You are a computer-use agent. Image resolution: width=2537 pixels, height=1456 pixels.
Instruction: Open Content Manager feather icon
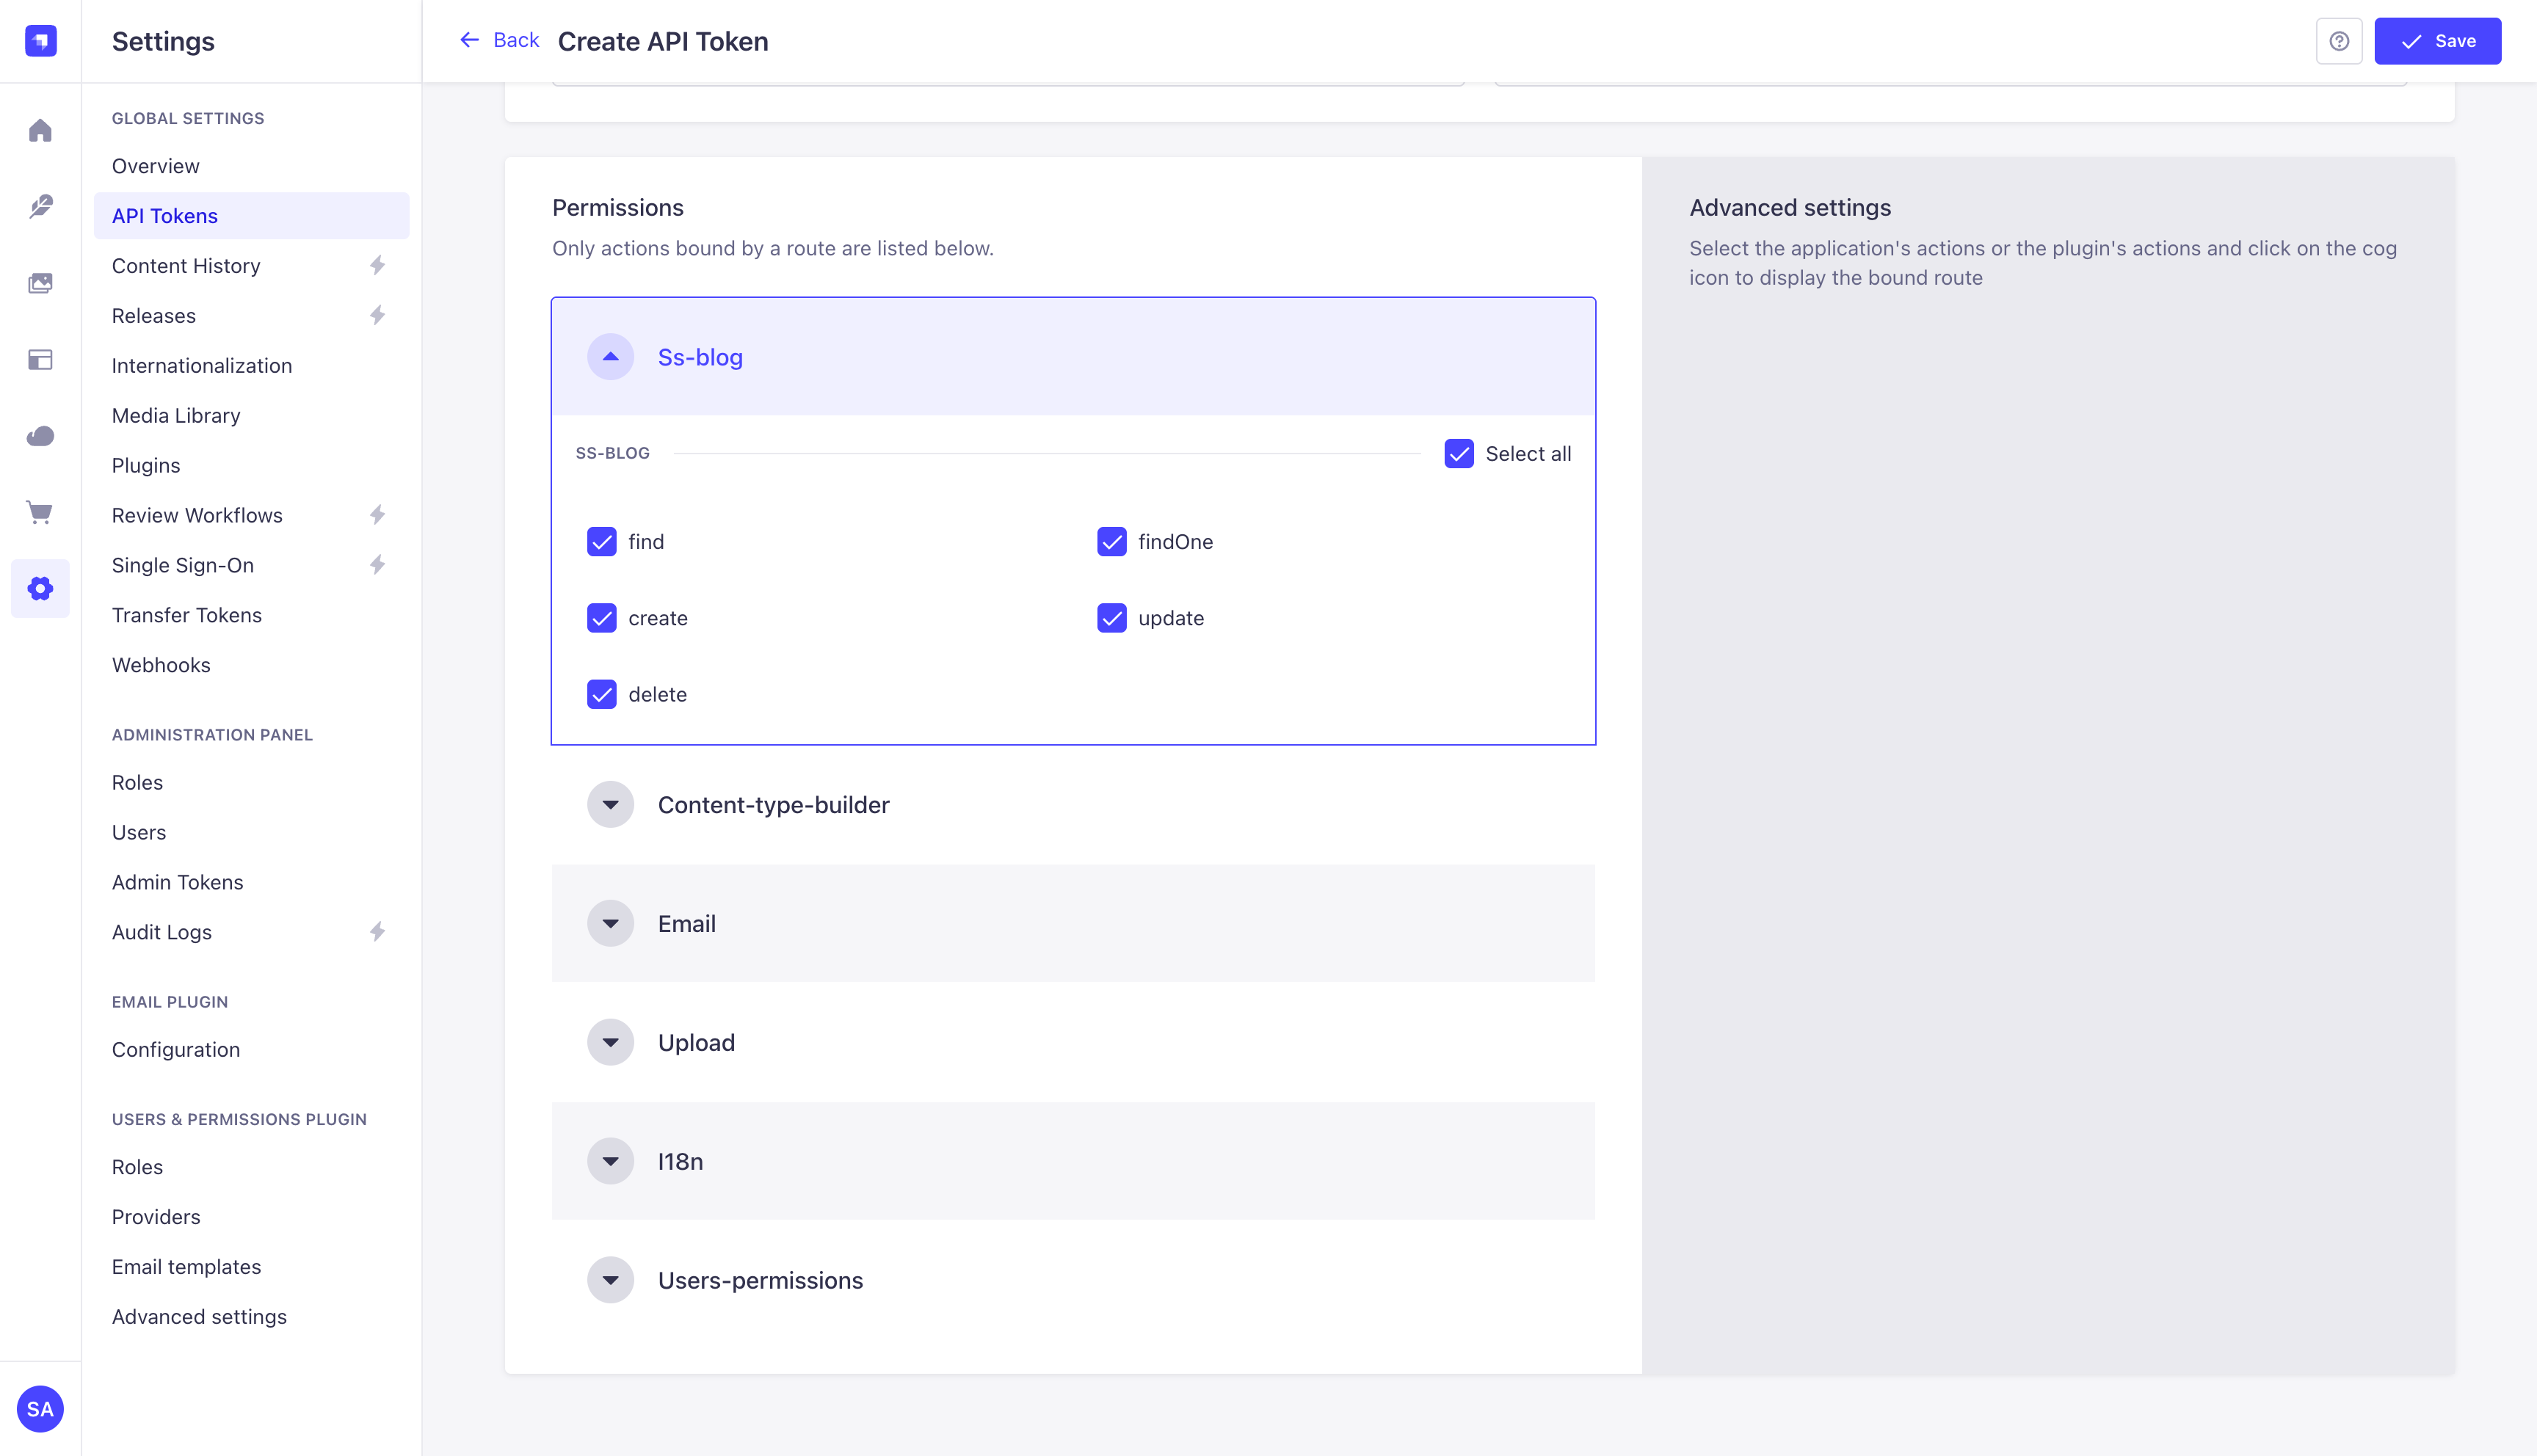click(40, 206)
